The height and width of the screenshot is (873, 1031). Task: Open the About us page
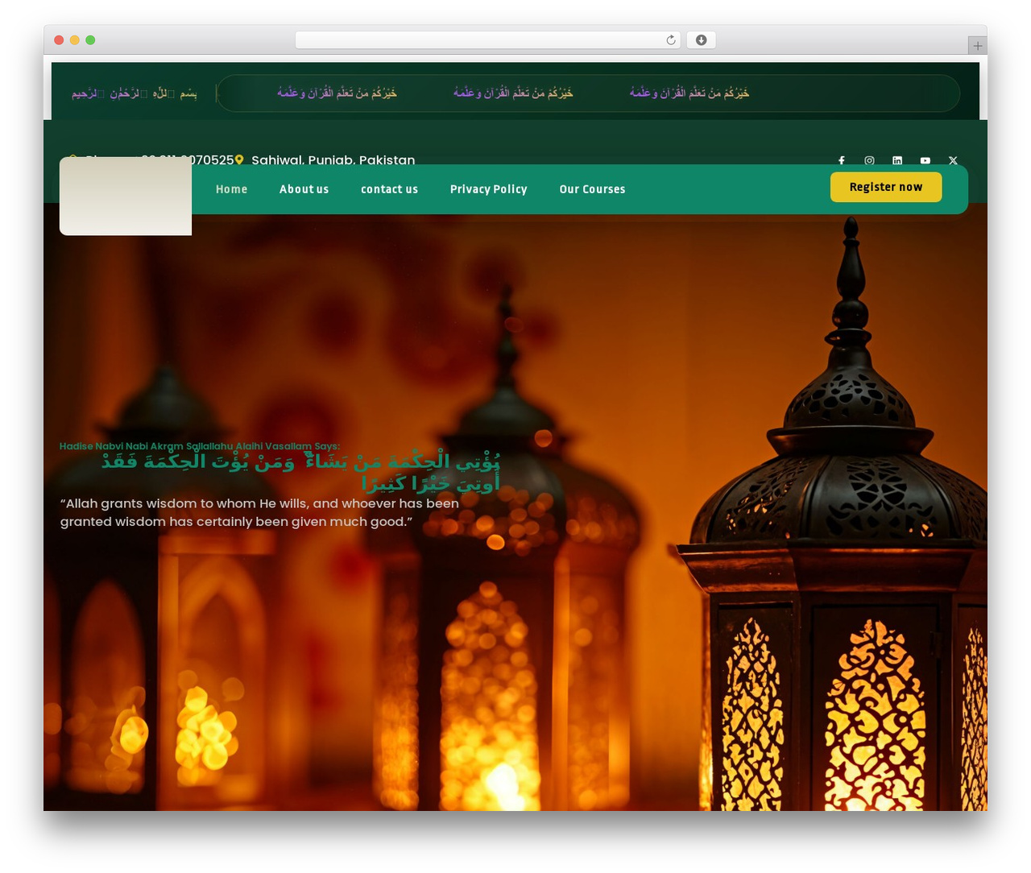[x=304, y=189]
